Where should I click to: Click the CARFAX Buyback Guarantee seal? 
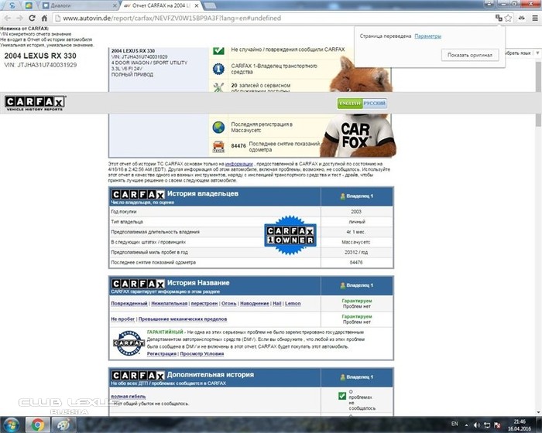tap(129, 343)
